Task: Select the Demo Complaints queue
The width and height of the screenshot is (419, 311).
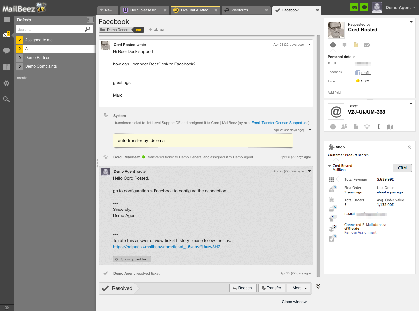Action: pos(56,66)
